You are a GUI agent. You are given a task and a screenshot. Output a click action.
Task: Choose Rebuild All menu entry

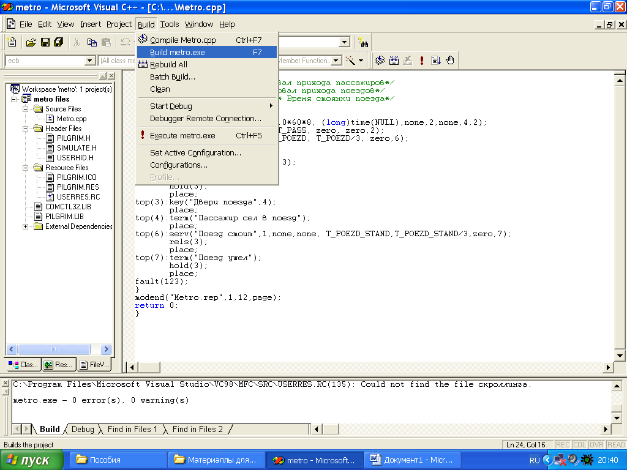pyautogui.click(x=207, y=64)
